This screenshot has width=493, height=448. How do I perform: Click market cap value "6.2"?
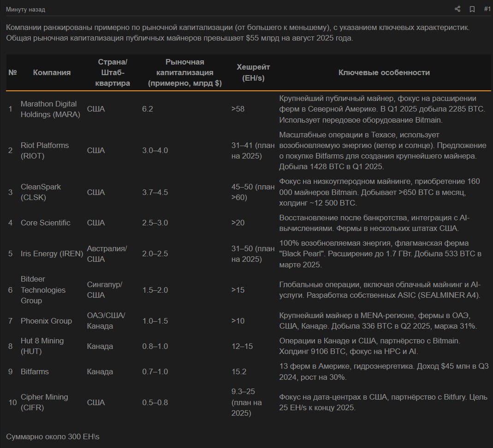[x=148, y=109]
